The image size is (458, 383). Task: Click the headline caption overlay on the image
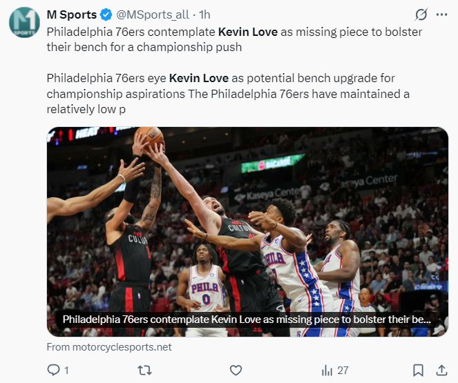[x=246, y=320]
